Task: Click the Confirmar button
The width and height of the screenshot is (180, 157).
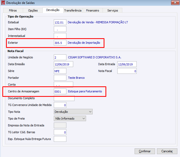Action: coord(145,151)
